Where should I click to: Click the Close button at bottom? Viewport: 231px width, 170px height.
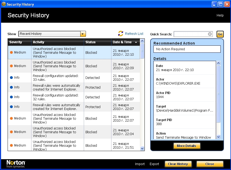[210, 164]
